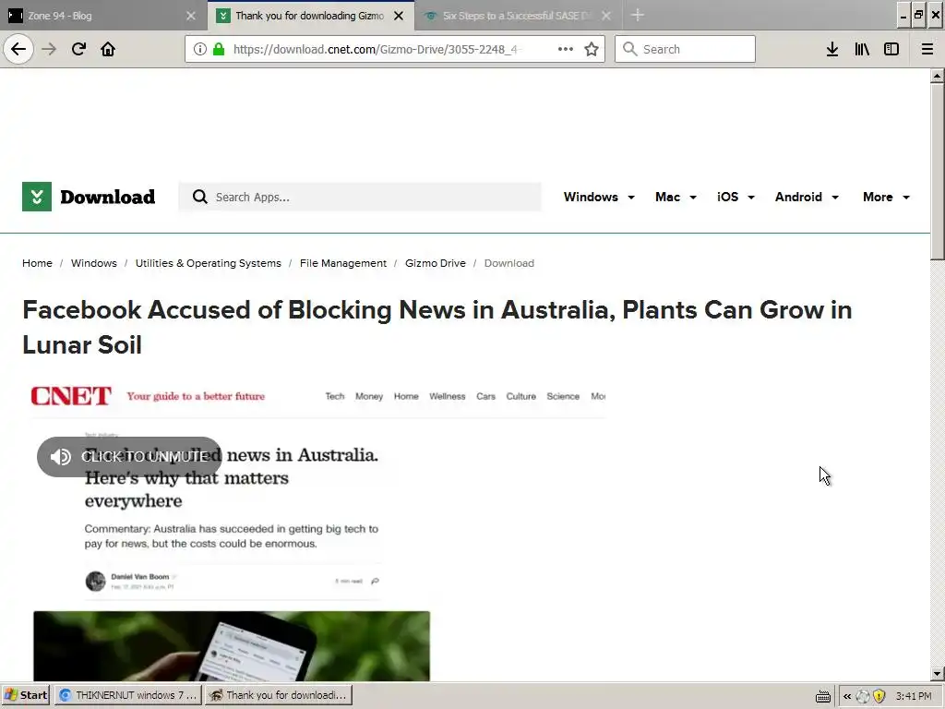Viewport: 945px width, 709px height.
Task: Expand the Android dropdown menu
Action: tap(807, 198)
